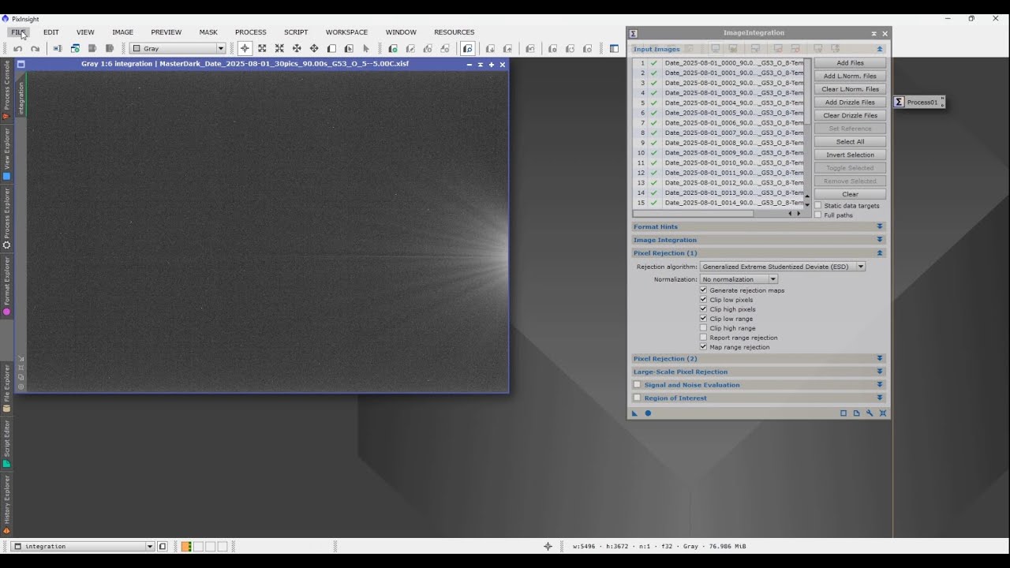Click the wrench icon in ImageIntegration's footer
Viewport: 1010px width, 568px height.
tap(870, 413)
